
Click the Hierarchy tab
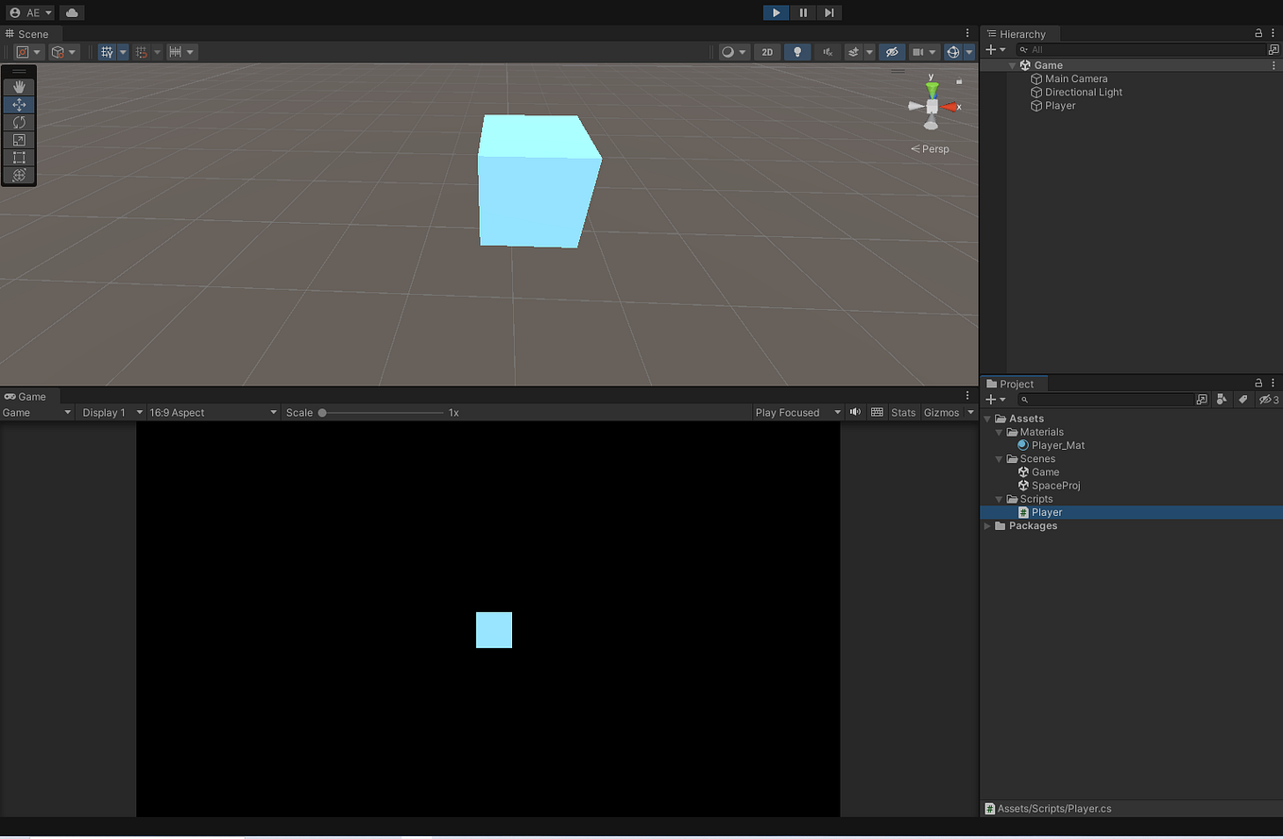pos(1020,33)
